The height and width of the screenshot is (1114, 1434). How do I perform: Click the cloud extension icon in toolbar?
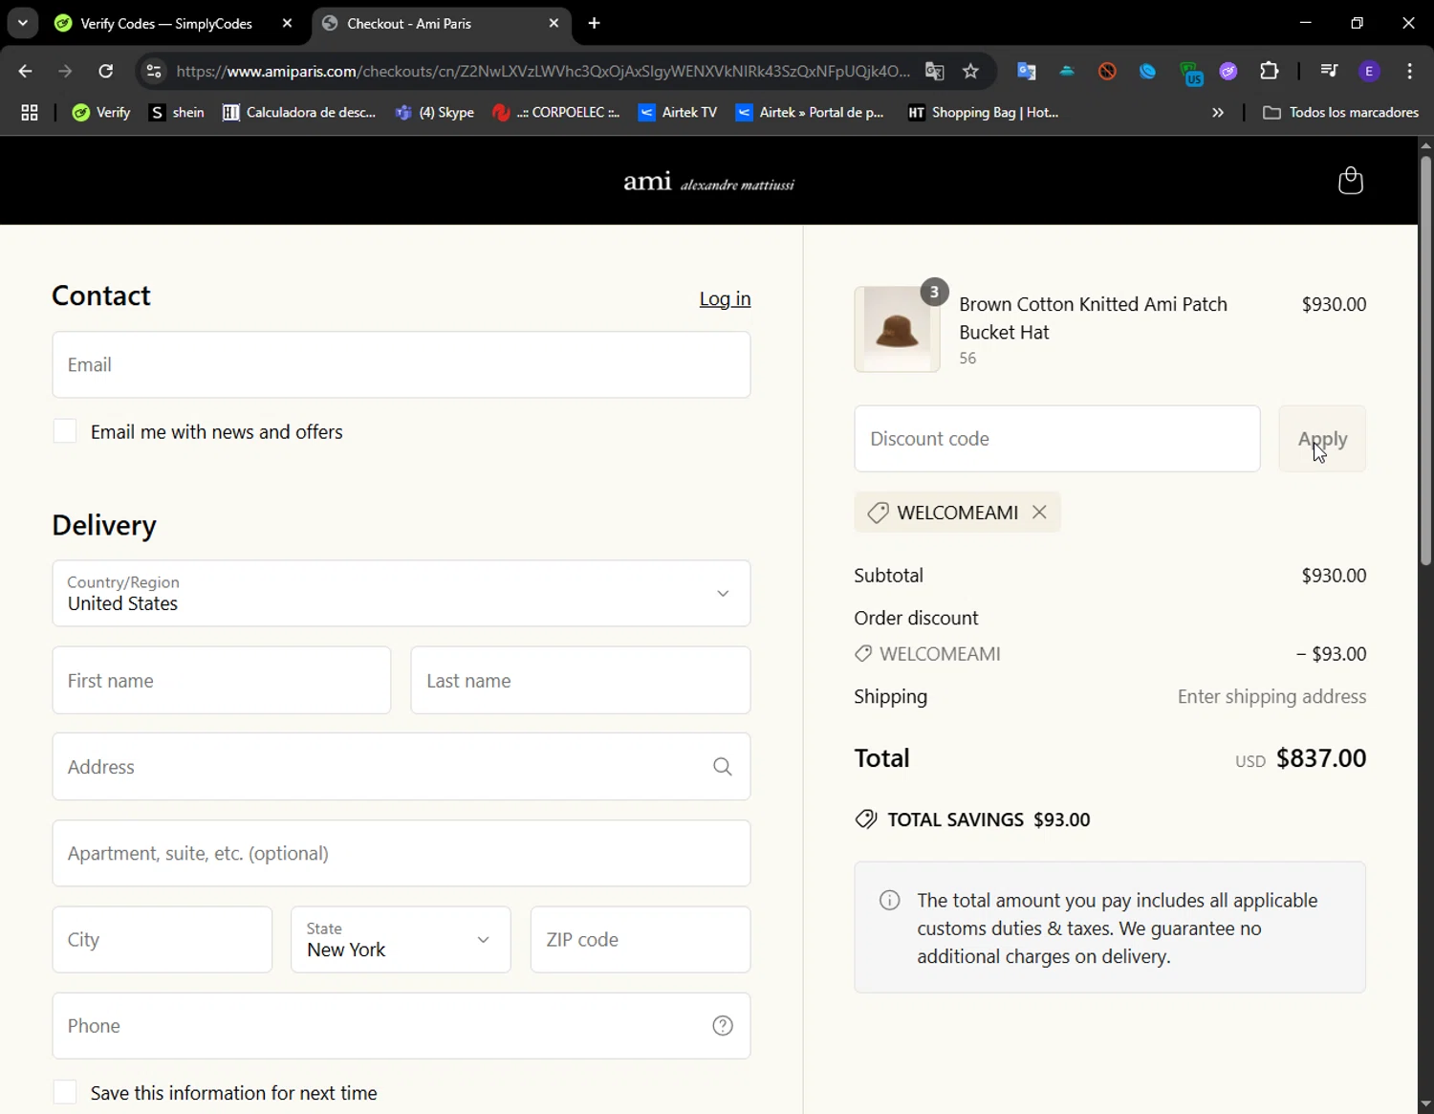coord(1067,71)
